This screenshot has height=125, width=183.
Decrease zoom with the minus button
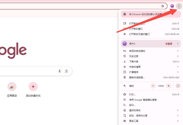(153, 86)
